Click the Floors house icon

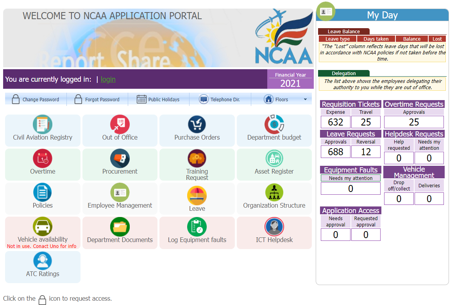point(268,99)
